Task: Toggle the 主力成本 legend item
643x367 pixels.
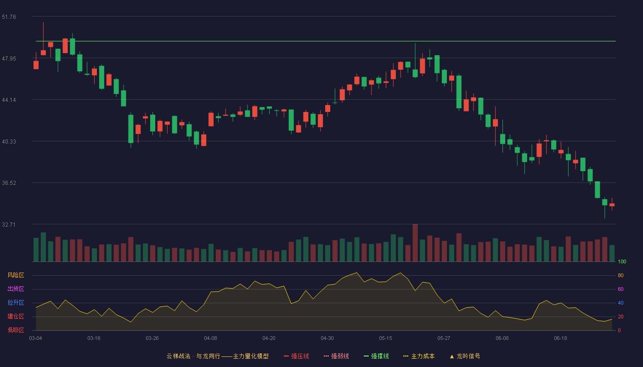Action: point(419,356)
